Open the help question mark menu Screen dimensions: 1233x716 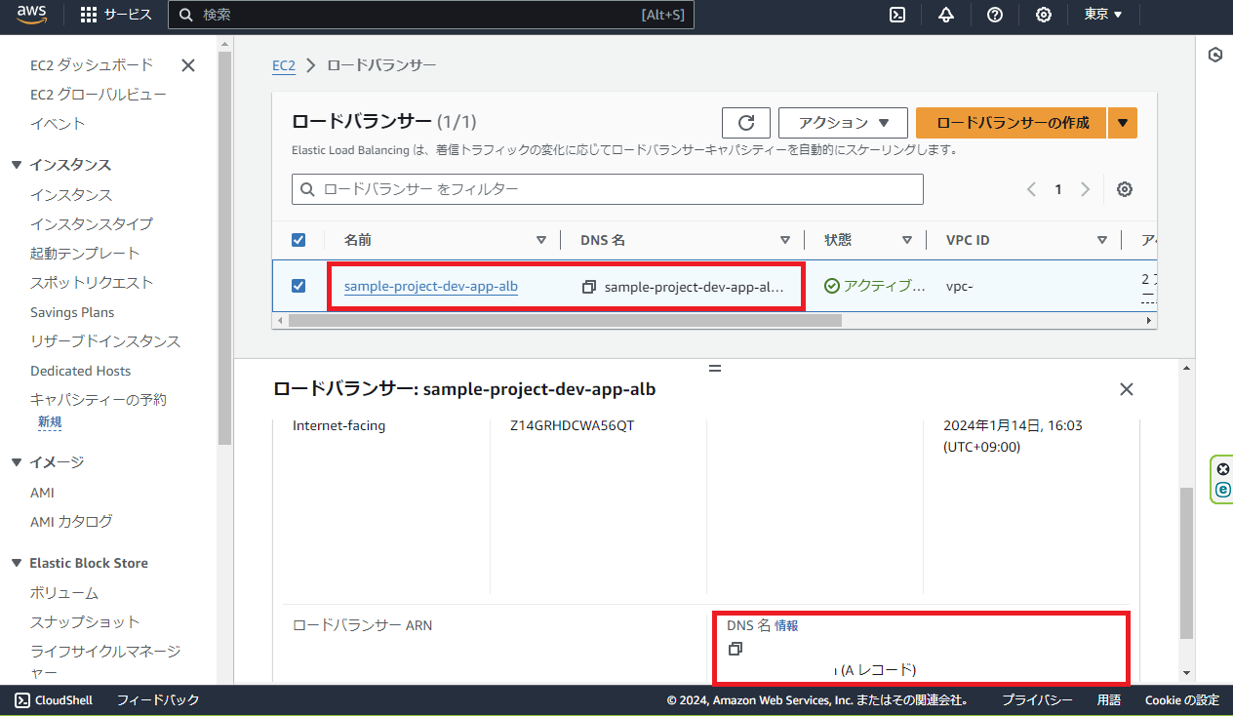(995, 15)
